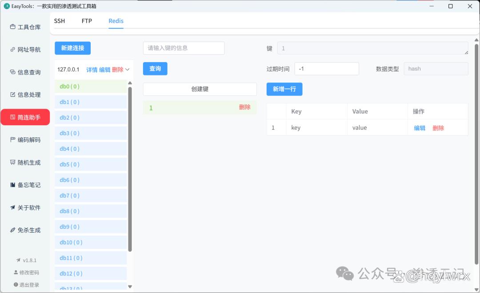Click 删除 next to key 1 in key list

[244, 107]
